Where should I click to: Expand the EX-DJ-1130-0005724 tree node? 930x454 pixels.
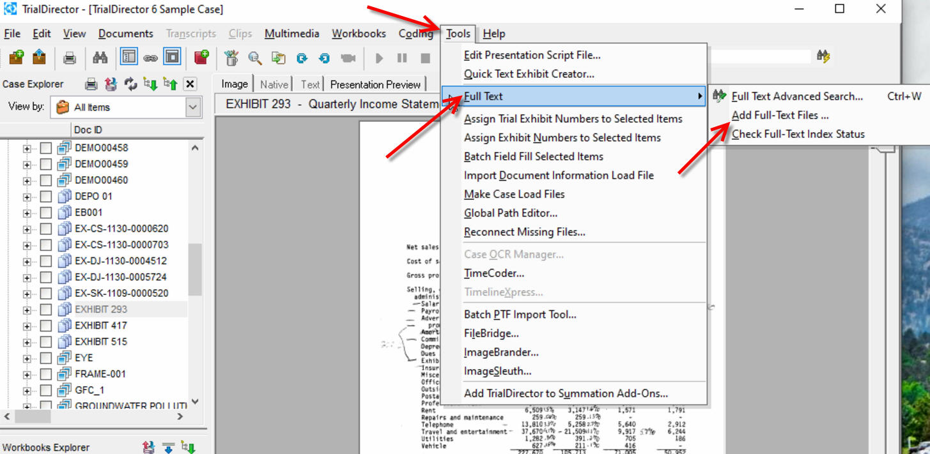[x=27, y=277]
